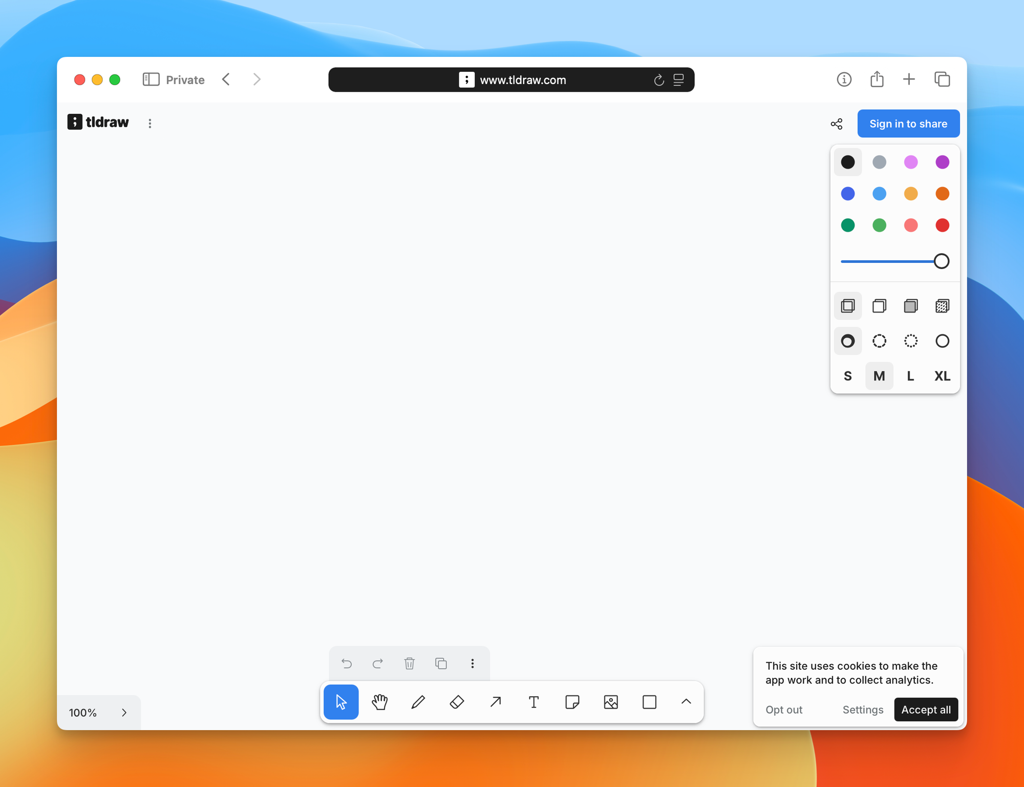Choose the none fill style

point(848,306)
